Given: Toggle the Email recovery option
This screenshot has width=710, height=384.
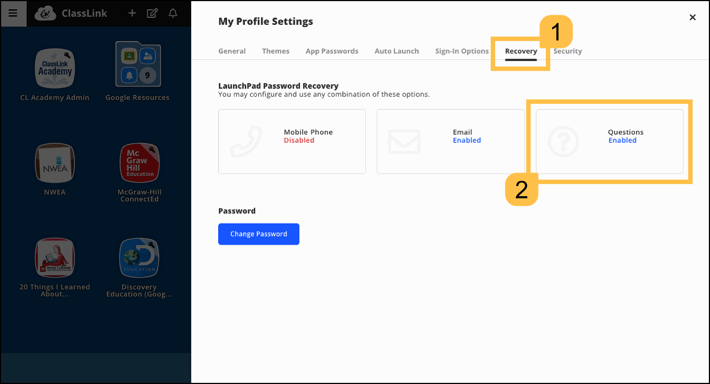Looking at the screenshot, I should pos(450,141).
